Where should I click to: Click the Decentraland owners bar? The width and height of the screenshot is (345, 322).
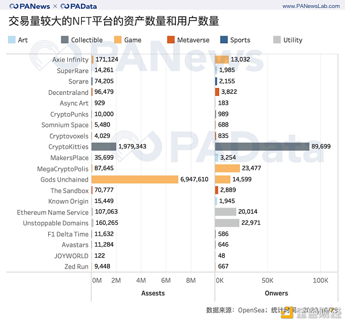click(x=217, y=92)
